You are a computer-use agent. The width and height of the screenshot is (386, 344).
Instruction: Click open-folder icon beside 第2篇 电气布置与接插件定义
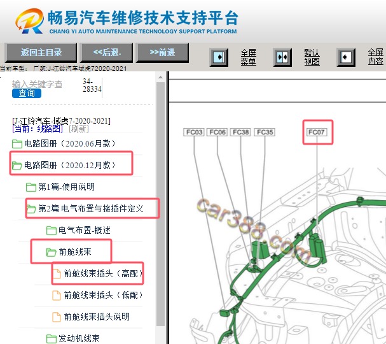[x=31, y=209]
